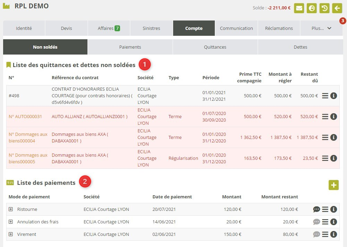
Task: Open the globe icon button beside Solde
Action: pyautogui.click(x=312, y=8)
